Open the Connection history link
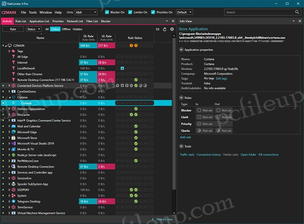Image resolution: width=304 pixels, height=224 pixels. tap(208, 154)
